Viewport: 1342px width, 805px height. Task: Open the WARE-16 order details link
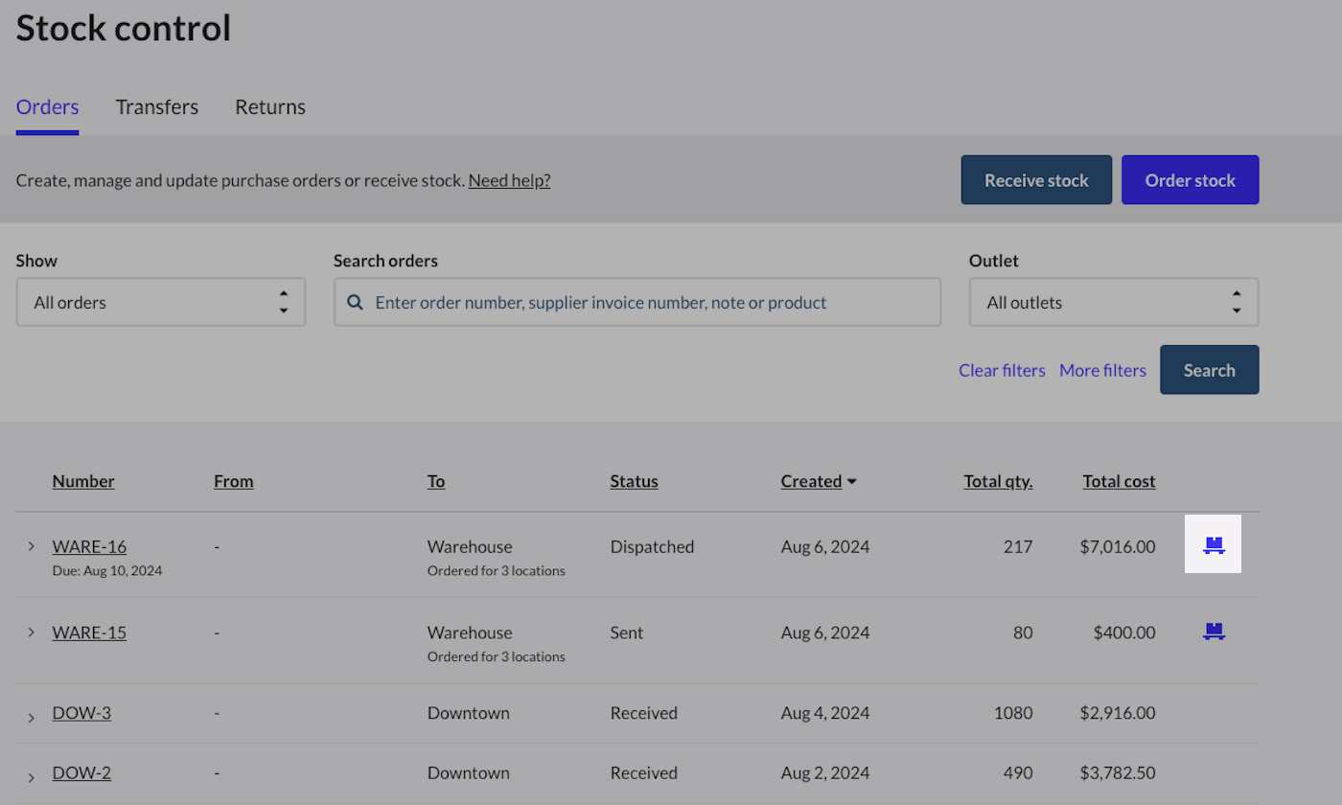pos(89,545)
